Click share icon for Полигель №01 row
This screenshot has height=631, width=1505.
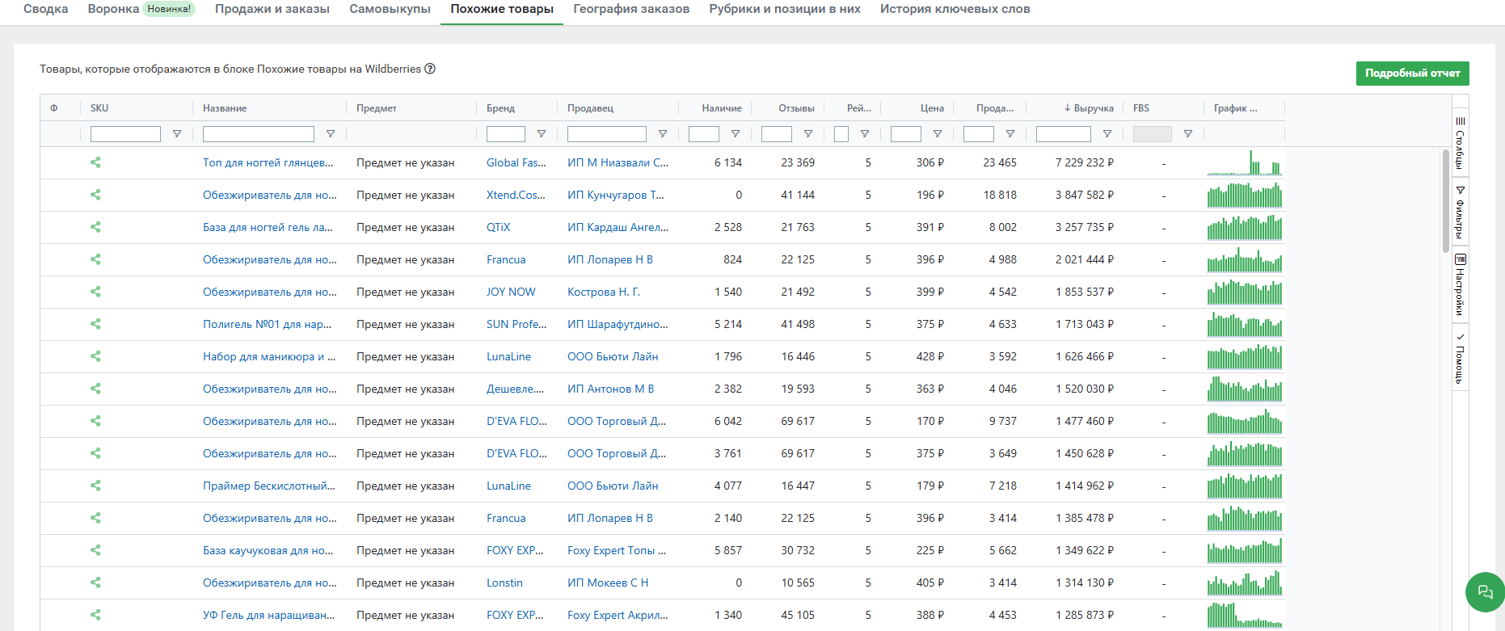(x=95, y=324)
